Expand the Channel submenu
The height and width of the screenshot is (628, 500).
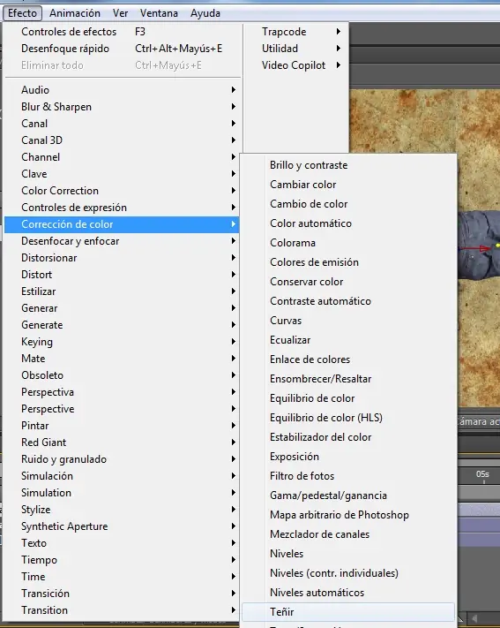[x=122, y=157]
